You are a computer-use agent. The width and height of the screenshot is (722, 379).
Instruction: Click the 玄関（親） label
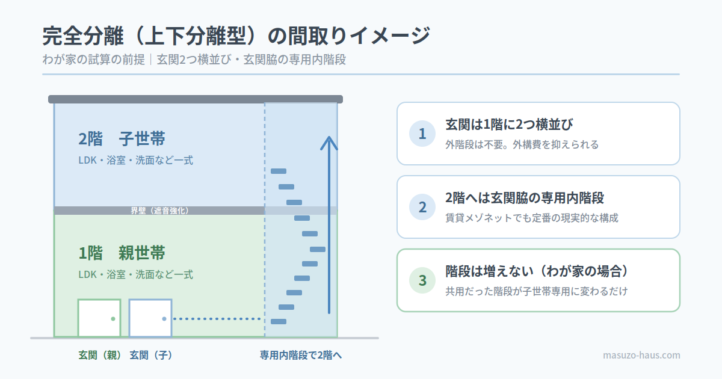click(100, 355)
